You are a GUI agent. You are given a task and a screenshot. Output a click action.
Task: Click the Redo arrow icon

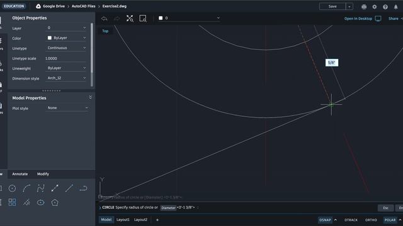tap(116, 18)
